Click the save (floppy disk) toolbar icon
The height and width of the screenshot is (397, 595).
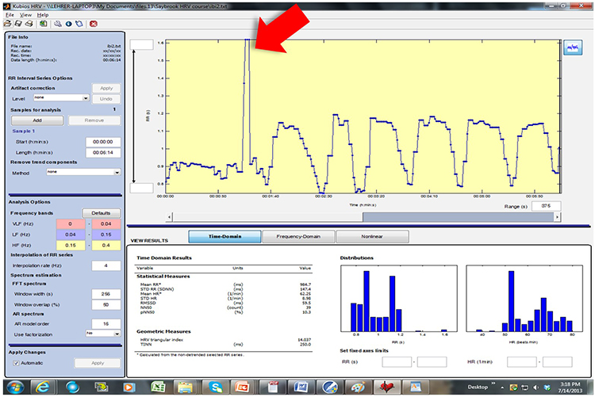(x=17, y=24)
